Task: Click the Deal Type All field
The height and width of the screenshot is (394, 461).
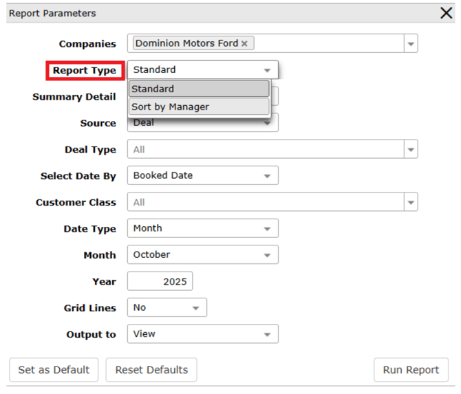Action: (265, 149)
